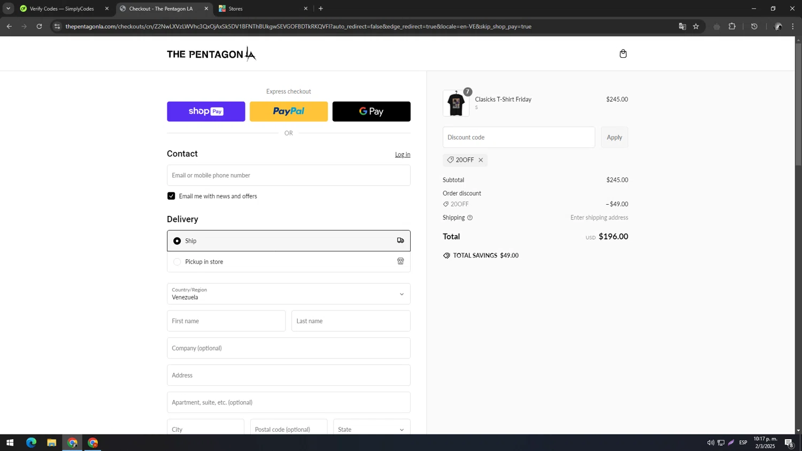
Task: Open the browser extensions puzzle icon
Action: click(x=732, y=26)
